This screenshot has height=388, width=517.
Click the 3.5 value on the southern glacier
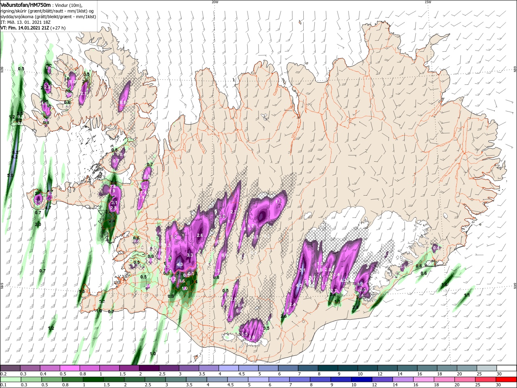(x=244, y=334)
